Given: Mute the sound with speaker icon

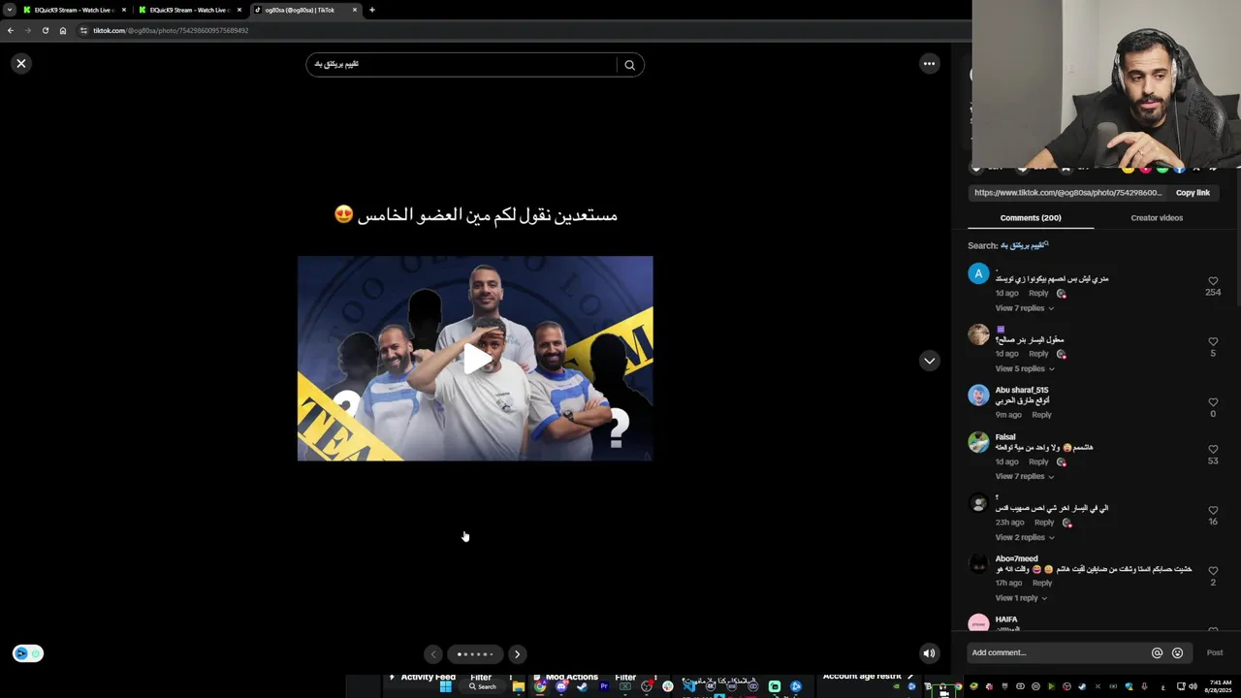Looking at the screenshot, I should click(929, 653).
